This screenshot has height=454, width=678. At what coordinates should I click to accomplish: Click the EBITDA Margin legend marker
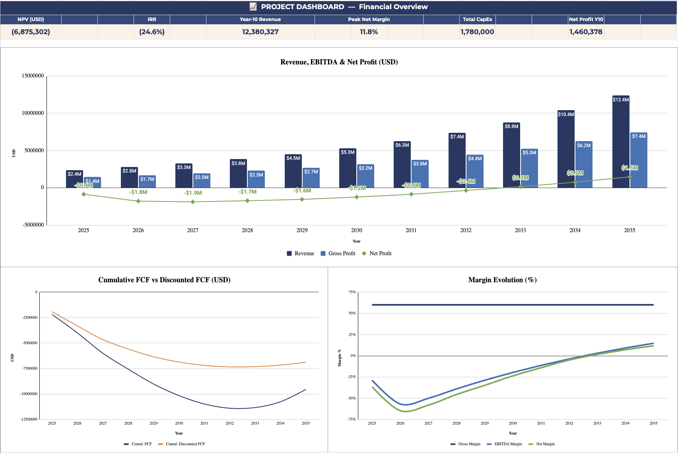point(490,444)
